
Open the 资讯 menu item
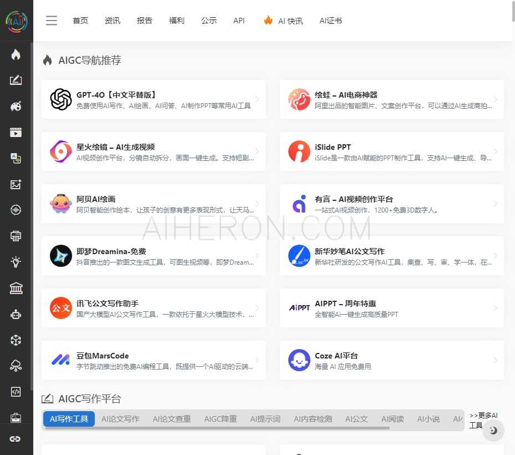[x=113, y=21]
